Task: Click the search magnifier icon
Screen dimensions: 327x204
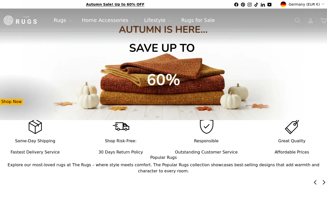Action: (297, 20)
